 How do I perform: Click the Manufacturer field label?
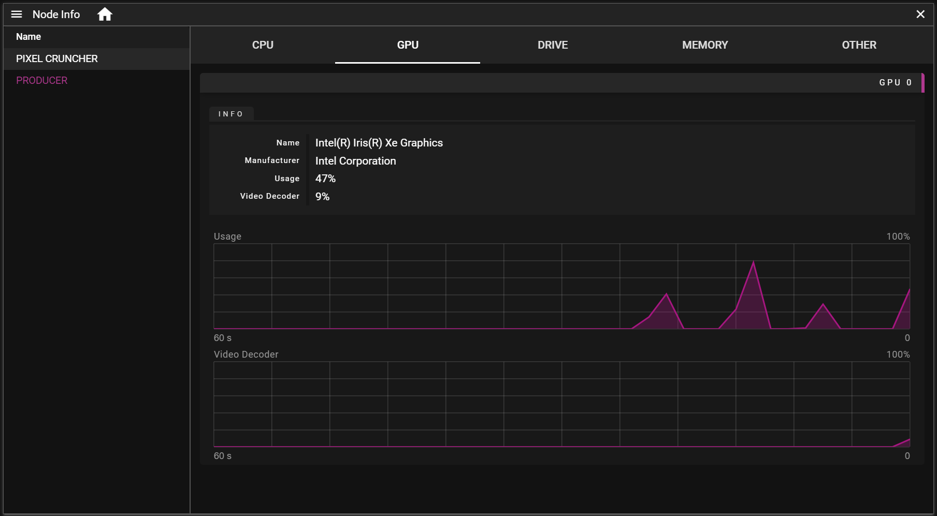(x=272, y=160)
